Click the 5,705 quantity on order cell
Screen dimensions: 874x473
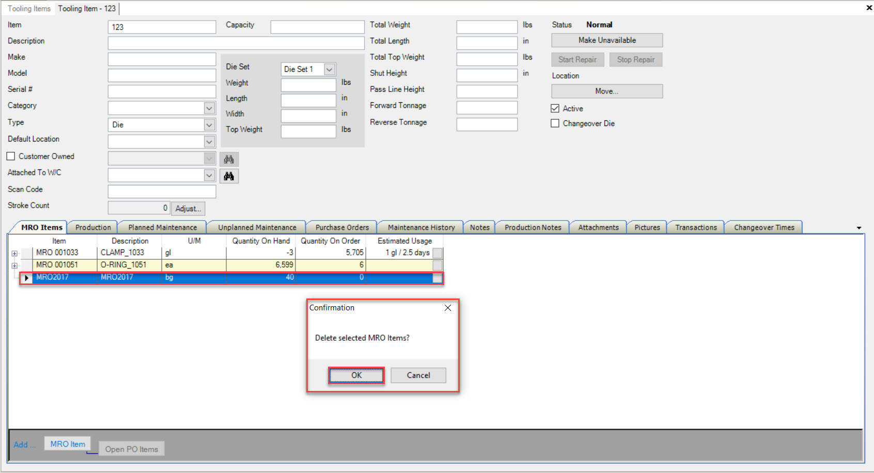point(331,253)
